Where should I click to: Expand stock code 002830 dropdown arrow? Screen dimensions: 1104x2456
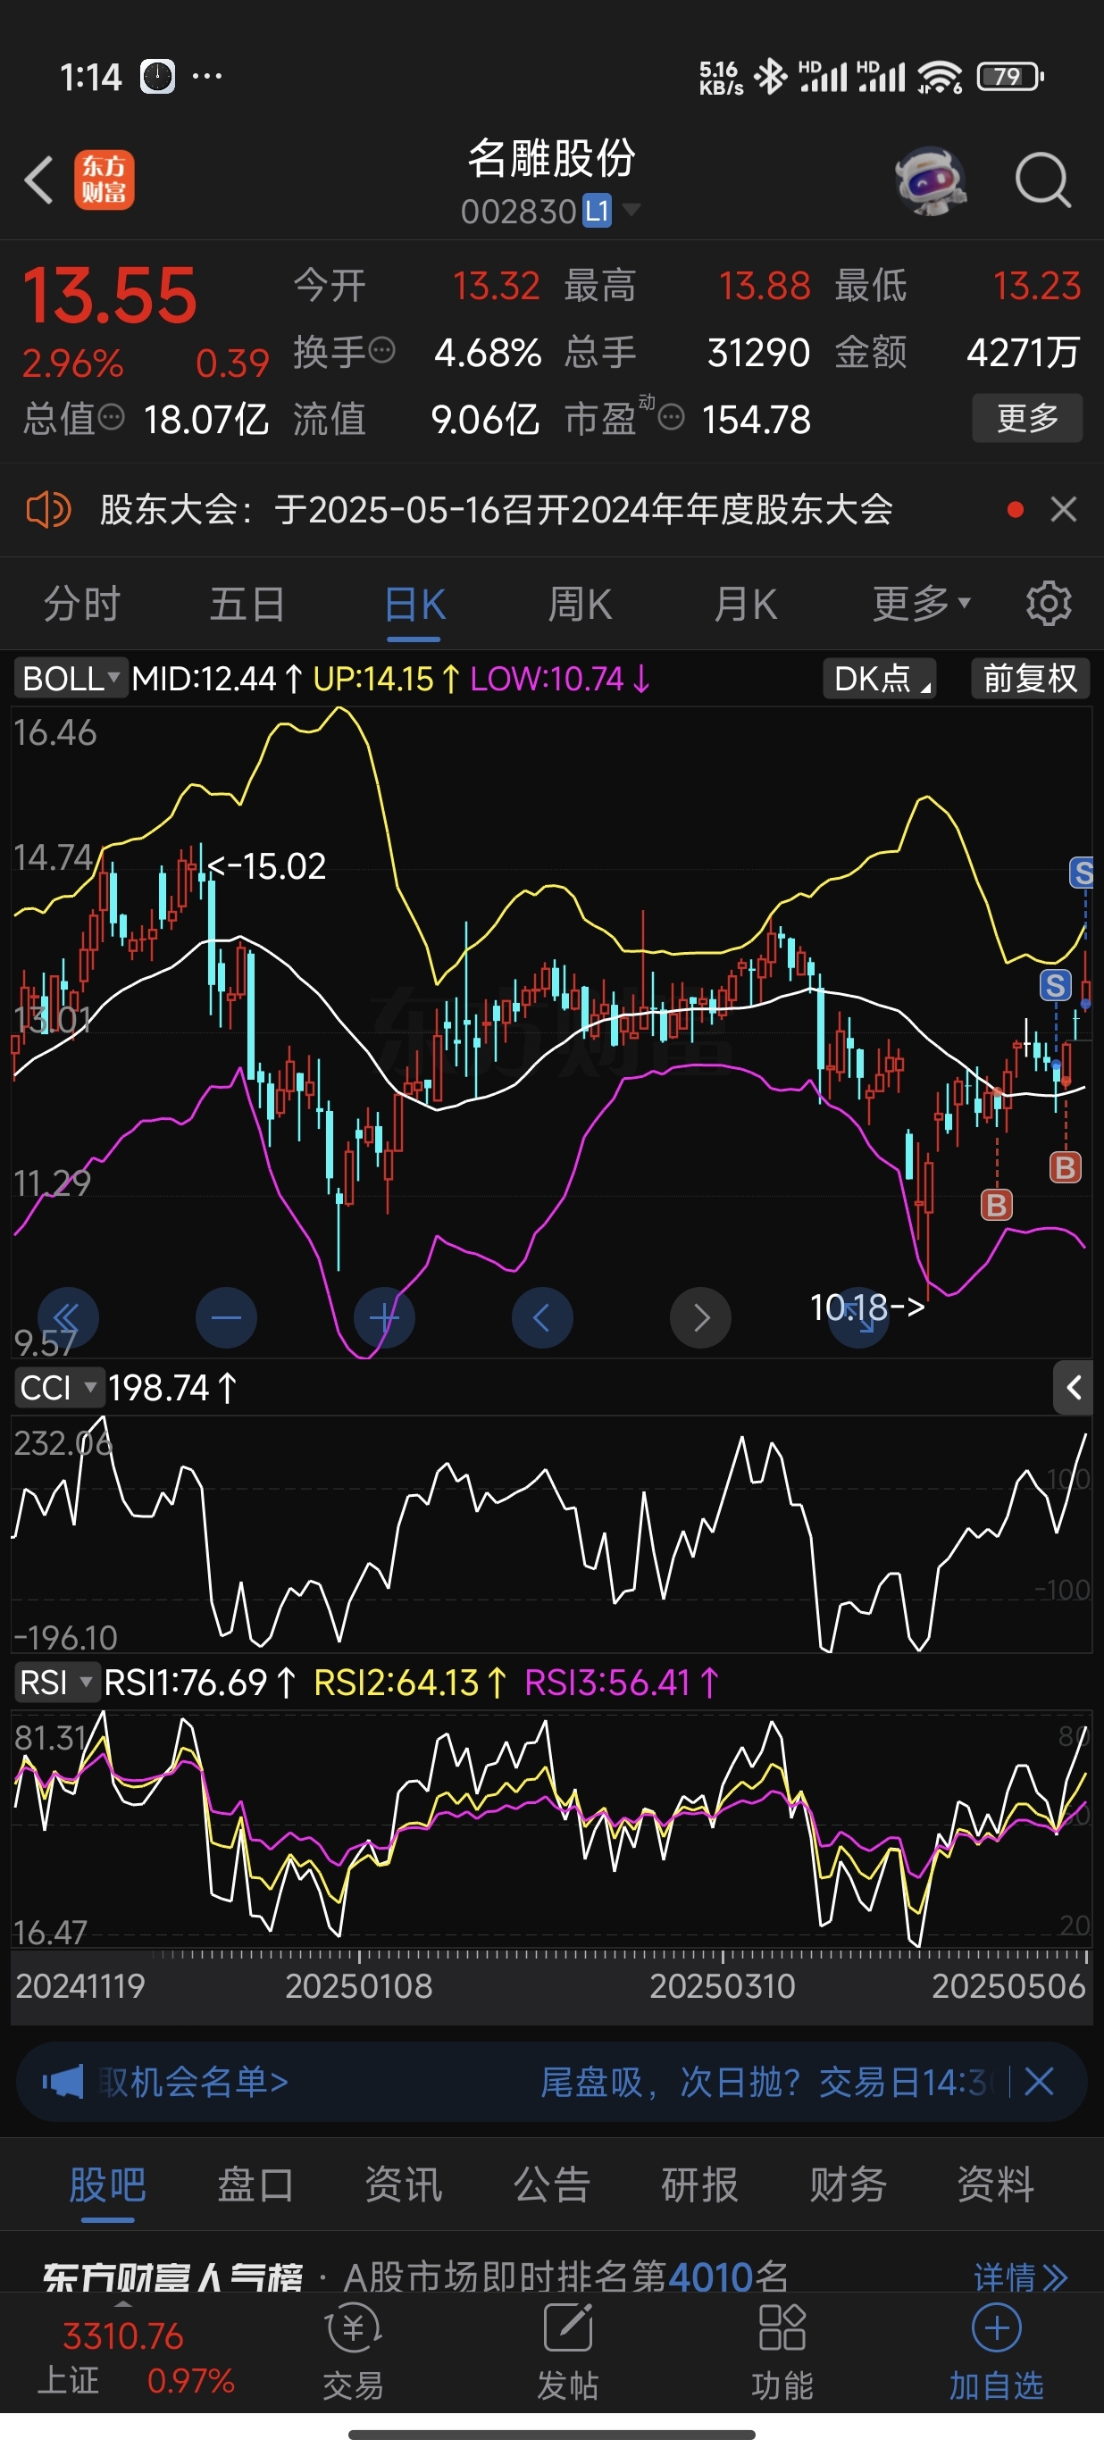pyautogui.click(x=631, y=210)
